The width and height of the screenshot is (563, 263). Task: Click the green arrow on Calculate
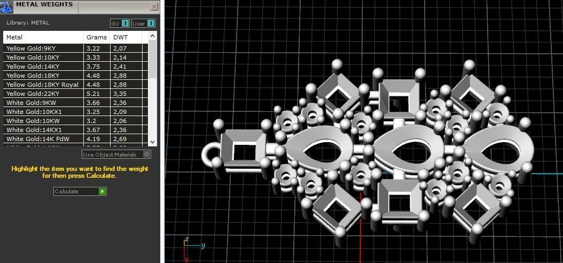tap(103, 192)
